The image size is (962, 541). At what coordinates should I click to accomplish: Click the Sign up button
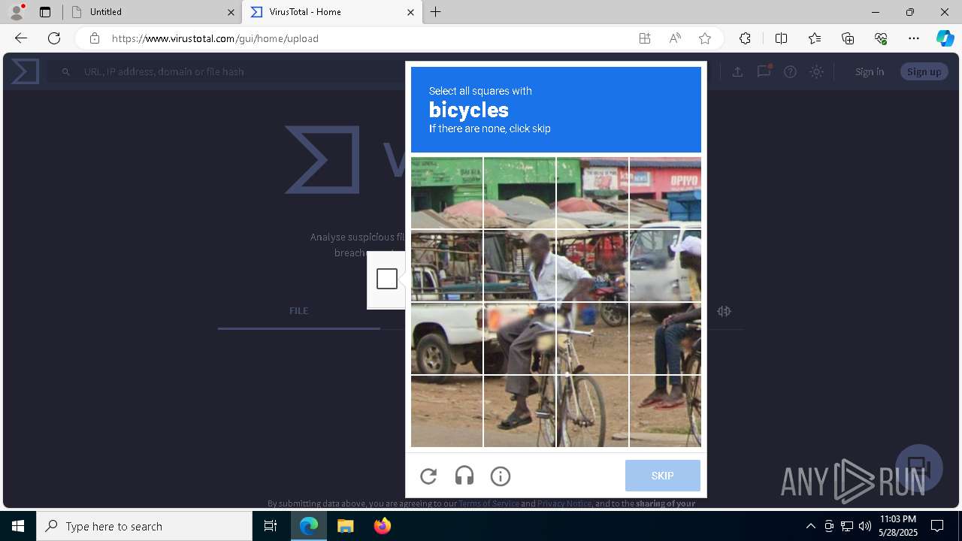[924, 71]
